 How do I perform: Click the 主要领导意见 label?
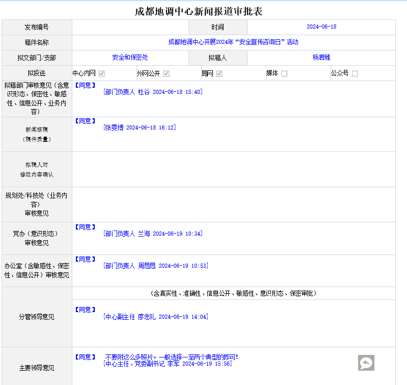[37, 368]
